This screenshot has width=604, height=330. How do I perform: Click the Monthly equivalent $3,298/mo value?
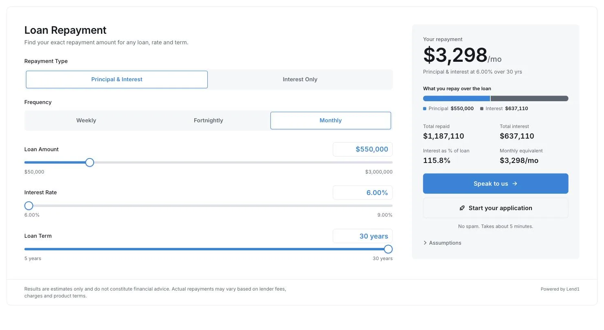tap(519, 161)
